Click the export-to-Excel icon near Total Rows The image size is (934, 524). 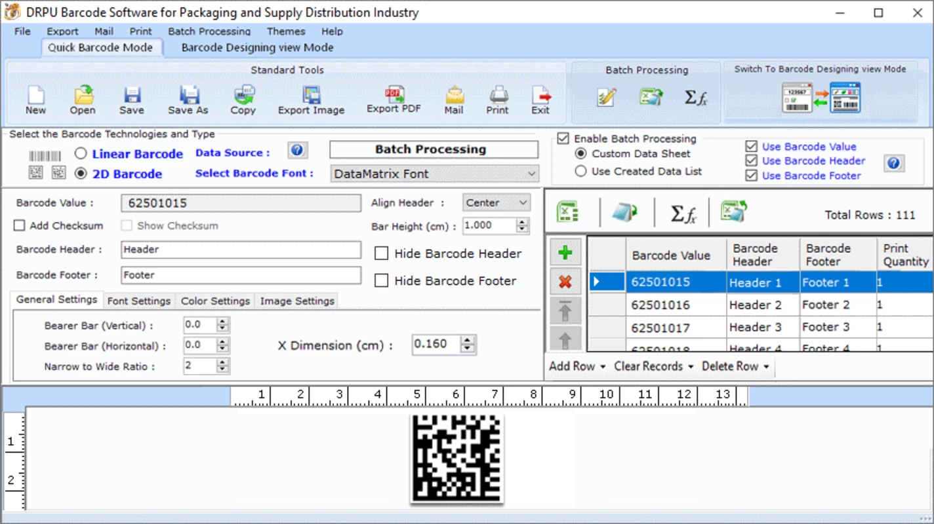coord(734,212)
